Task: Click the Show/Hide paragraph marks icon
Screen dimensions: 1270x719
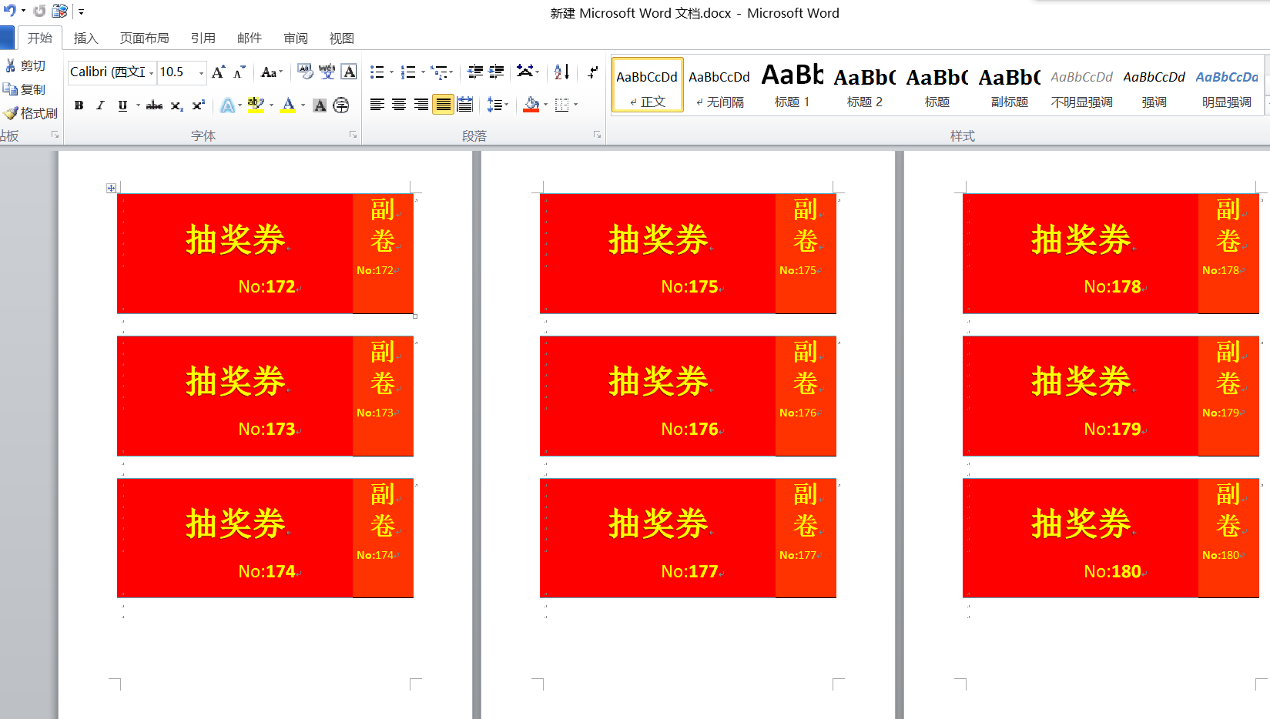Action: click(x=592, y=72)
